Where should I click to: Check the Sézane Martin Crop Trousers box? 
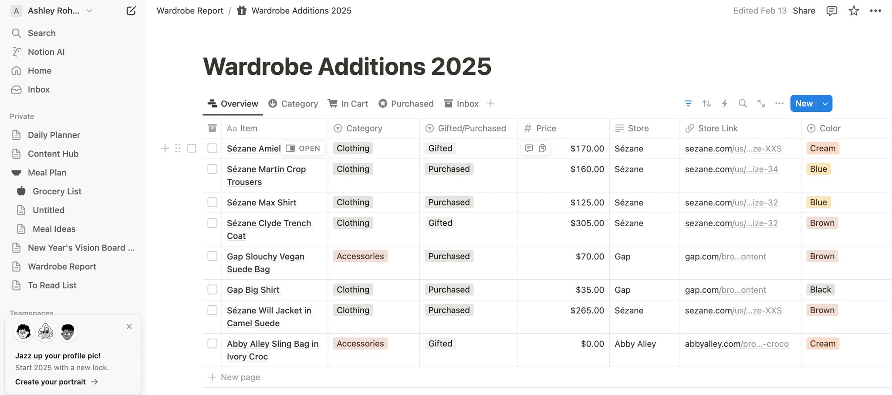pyautogui.click(x=212, y=169)
